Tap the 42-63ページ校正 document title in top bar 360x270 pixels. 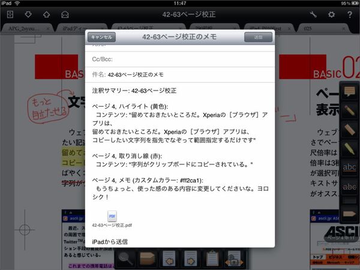189,14
